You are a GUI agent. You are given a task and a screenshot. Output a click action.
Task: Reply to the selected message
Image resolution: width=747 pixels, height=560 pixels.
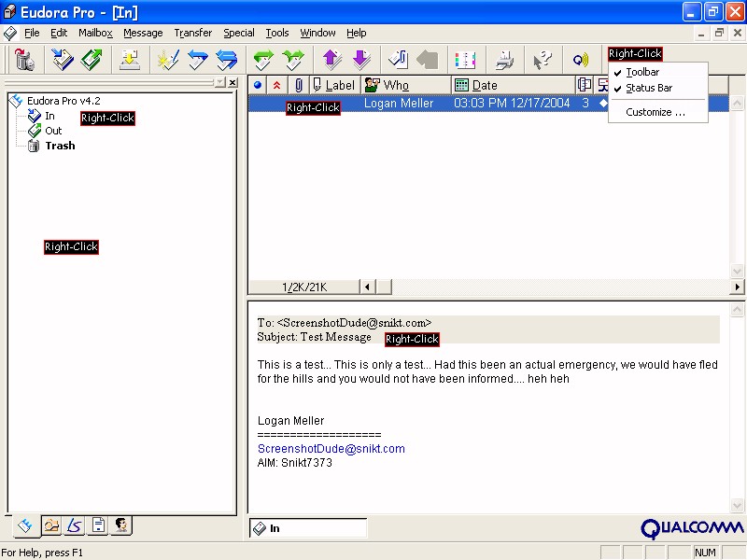point(197,60)
